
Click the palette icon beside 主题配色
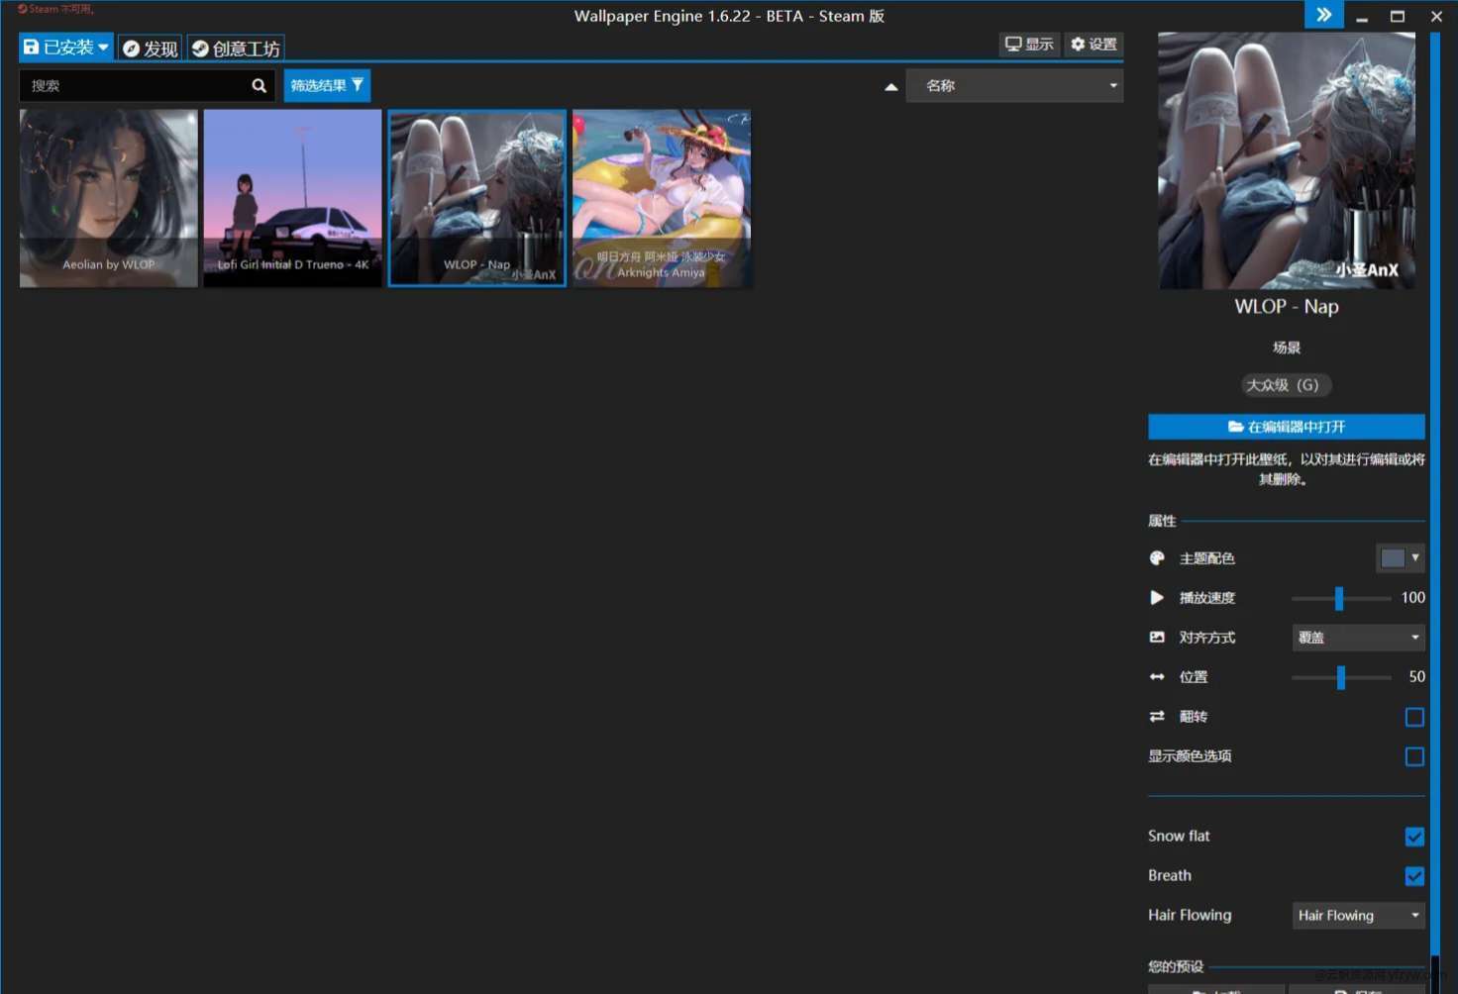click(x=1157, y=558)
